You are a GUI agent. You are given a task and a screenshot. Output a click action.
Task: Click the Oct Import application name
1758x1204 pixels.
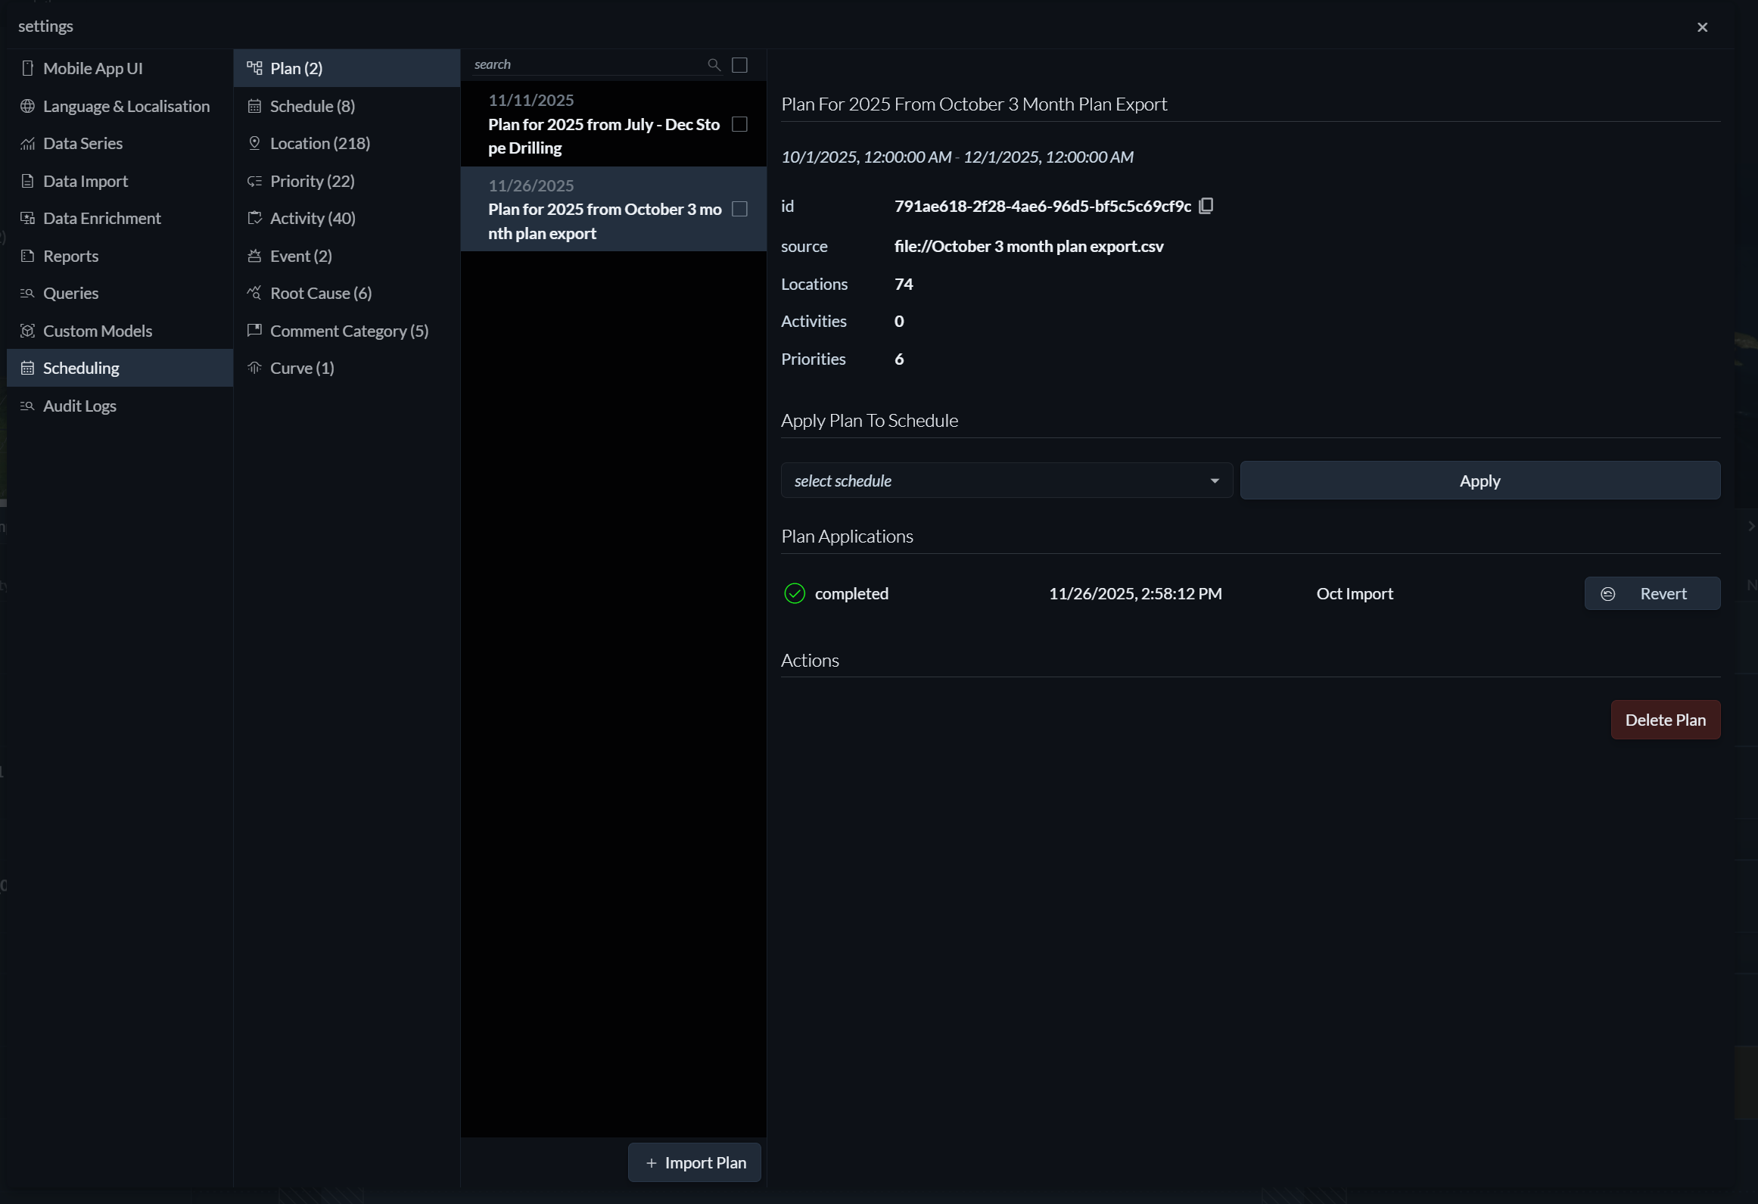pos(1355,593)
